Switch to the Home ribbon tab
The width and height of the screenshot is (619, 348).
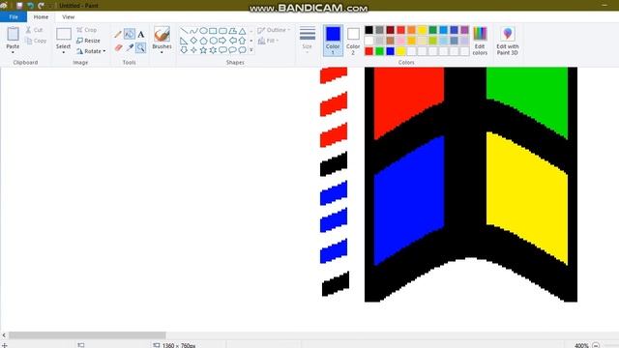tap(41, 17)
